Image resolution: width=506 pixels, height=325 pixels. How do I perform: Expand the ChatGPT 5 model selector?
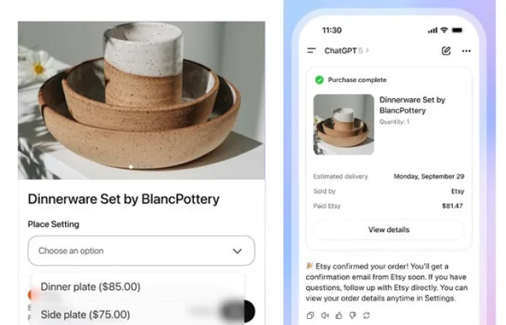pyautogui.click(x=347, y=51)
